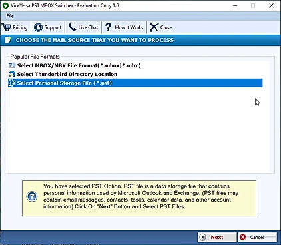The image size is (281, 245).
Task: Minimize the ViceVersa PST MBOX Switcher window
Action: (x=235, y=5)
